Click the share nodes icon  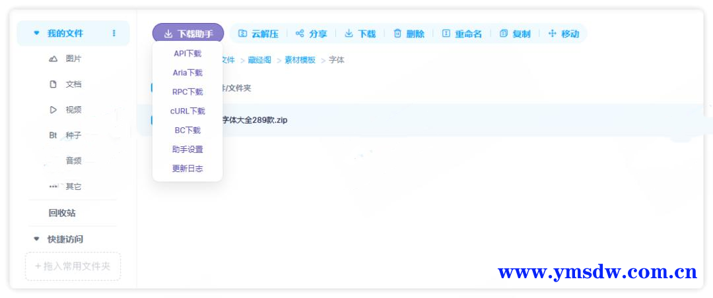tap(300, 34)
